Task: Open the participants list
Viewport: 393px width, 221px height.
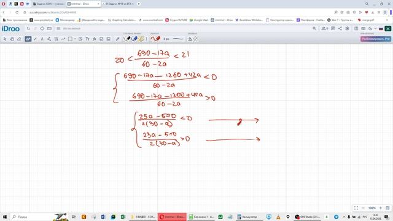Action: coord(325,29)
